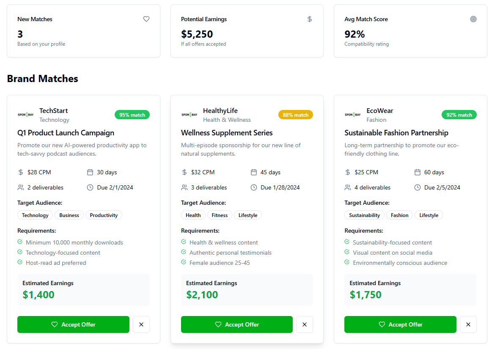Click the dollar icon on Potential Earnings card
This screenshot has height=349, width=492.
click(x=310, y=19)
